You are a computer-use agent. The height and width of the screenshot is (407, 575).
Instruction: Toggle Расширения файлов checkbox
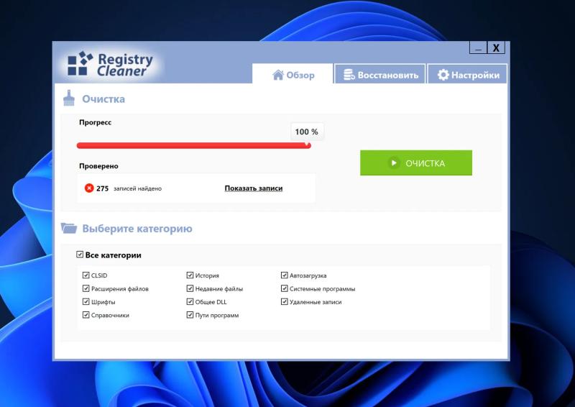tap(86, 288)
